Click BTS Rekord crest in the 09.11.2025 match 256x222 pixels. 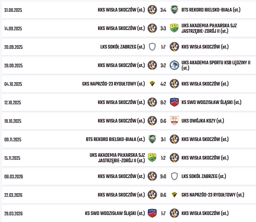click(x=152, y=139)
